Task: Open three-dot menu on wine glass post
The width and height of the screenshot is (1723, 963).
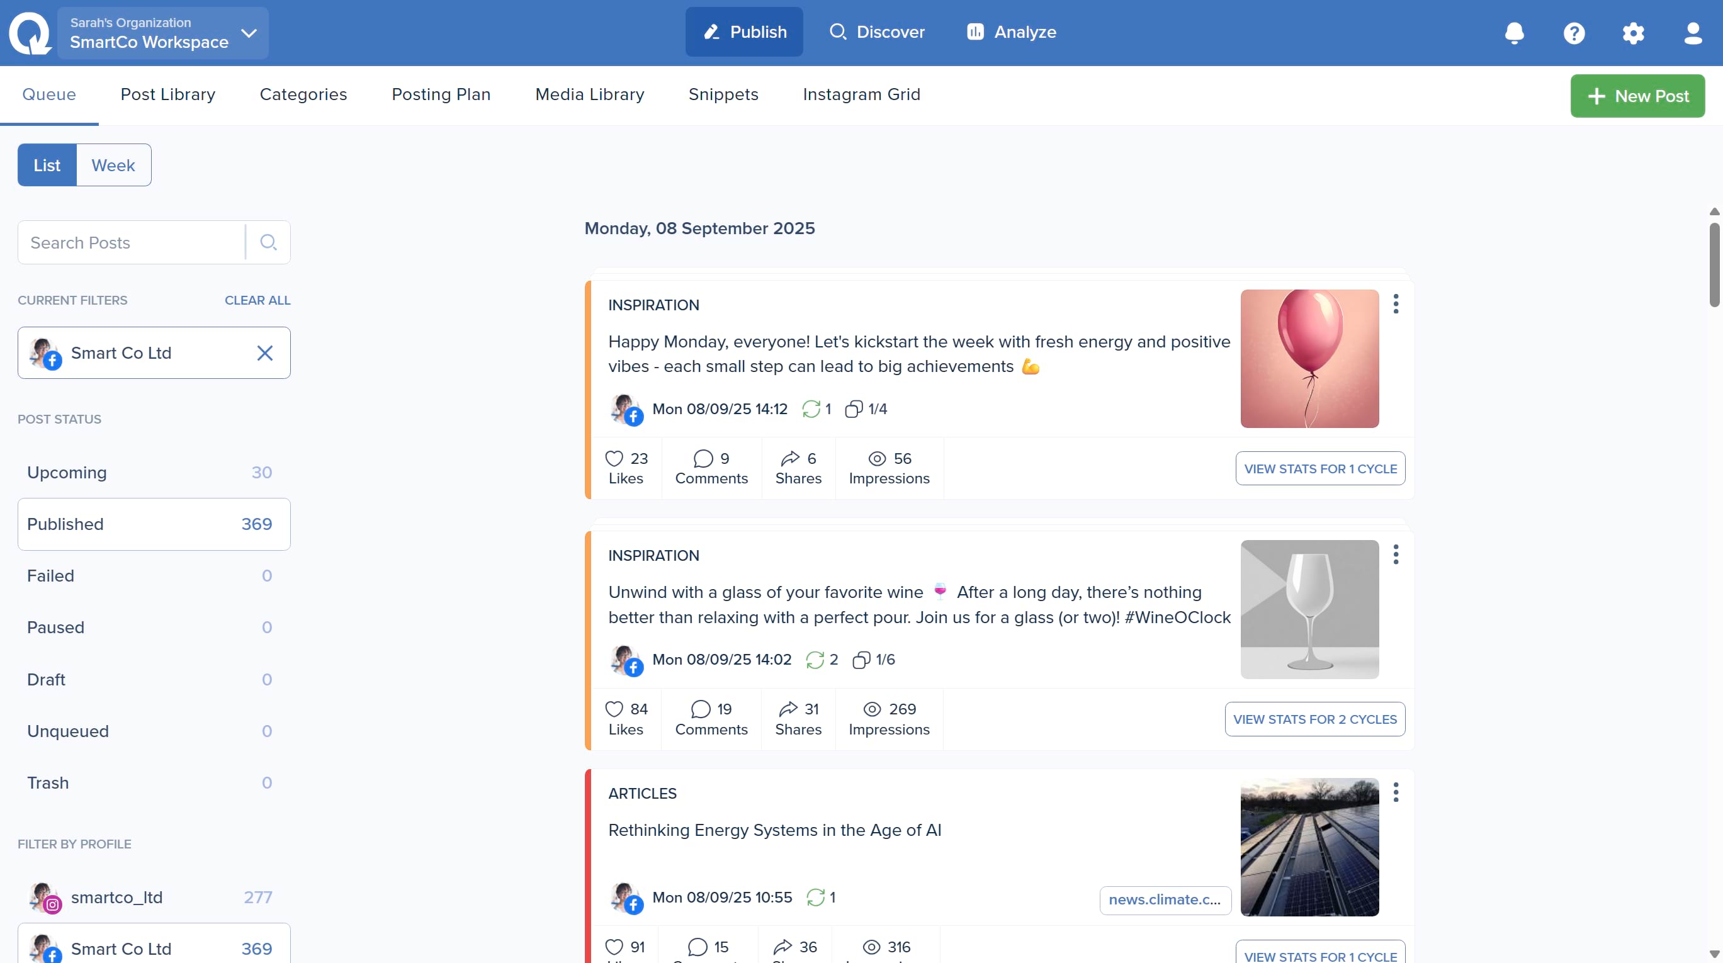Action: click(x=1396, y=555)
